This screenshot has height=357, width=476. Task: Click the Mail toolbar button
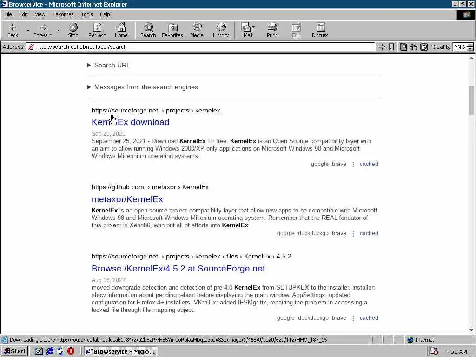pos(248,31)
